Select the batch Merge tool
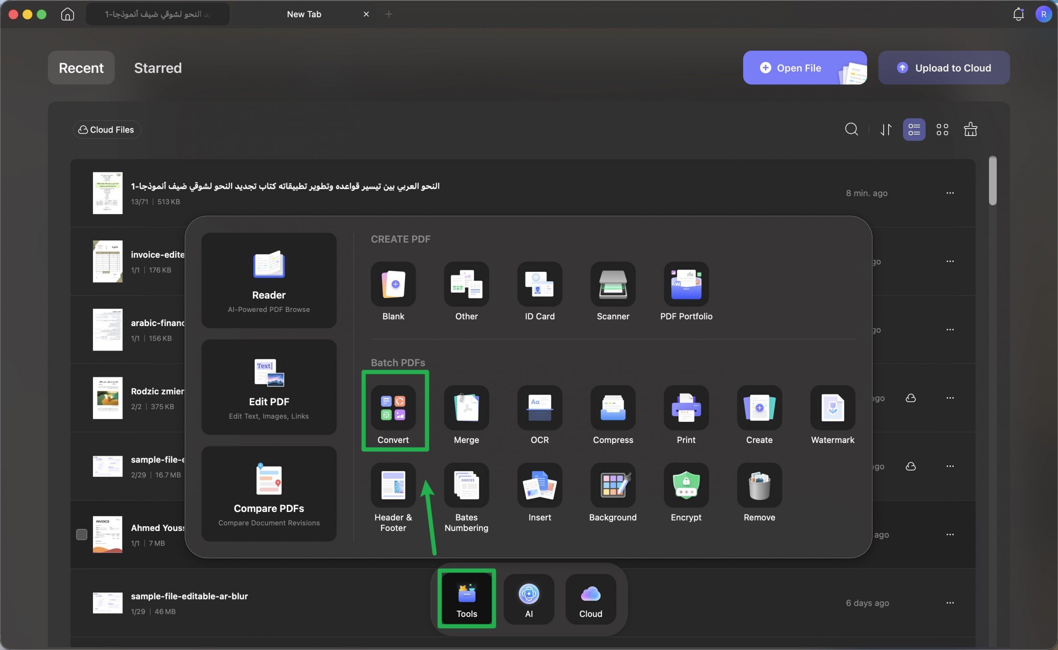This screenshot has height=650, width=1058. [467, 415]
